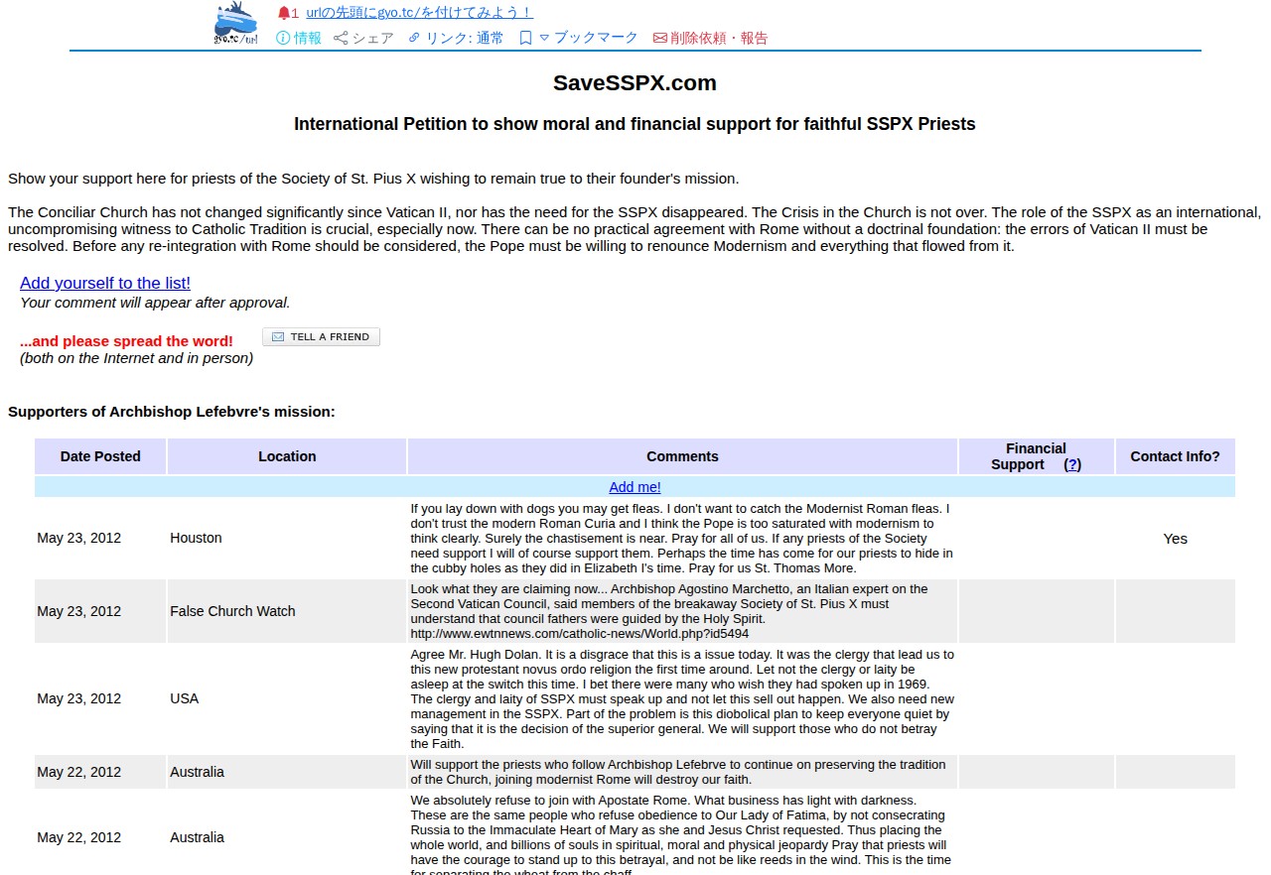
Task: Click the Add me! link in the table
Action: coord(635,487)
